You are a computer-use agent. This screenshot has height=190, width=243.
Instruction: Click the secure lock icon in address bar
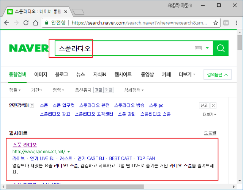[x=46, y=23]
